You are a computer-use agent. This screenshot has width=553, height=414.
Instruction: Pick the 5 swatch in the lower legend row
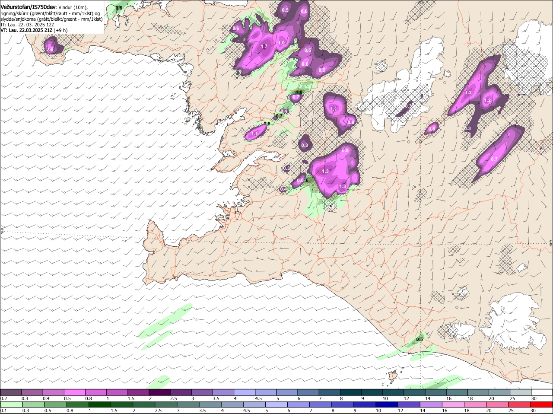coord(276,404)
